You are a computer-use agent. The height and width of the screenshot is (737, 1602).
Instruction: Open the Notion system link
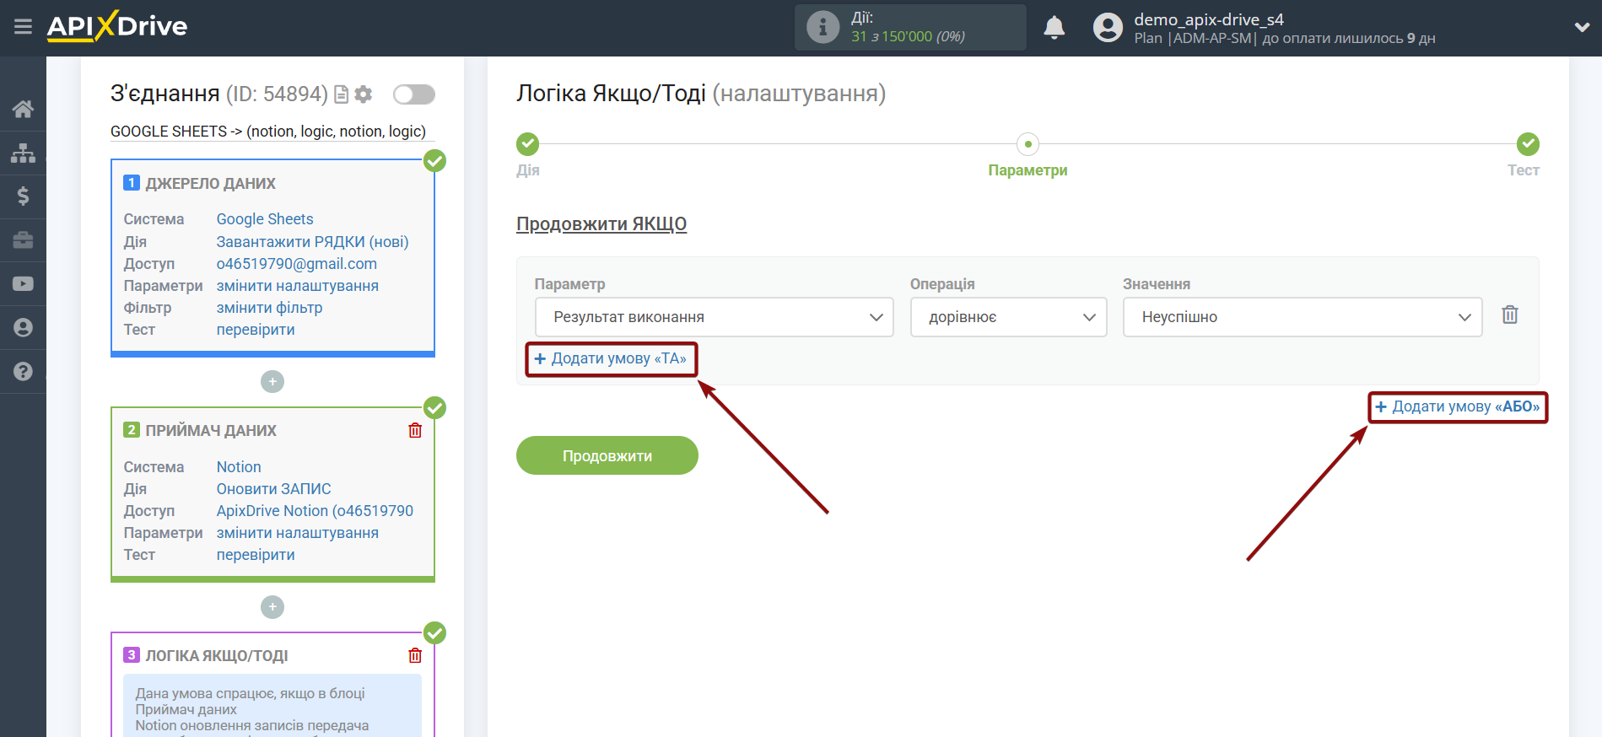[x=239, y=467]
